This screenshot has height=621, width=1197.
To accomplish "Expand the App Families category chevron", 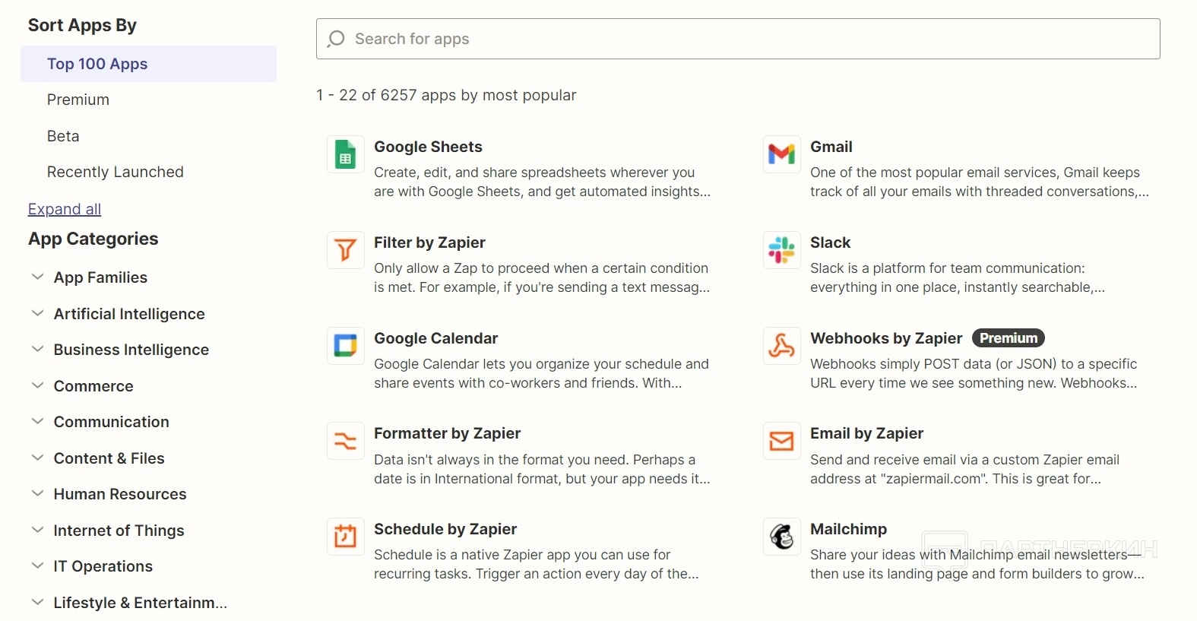I will click(37, 277).
